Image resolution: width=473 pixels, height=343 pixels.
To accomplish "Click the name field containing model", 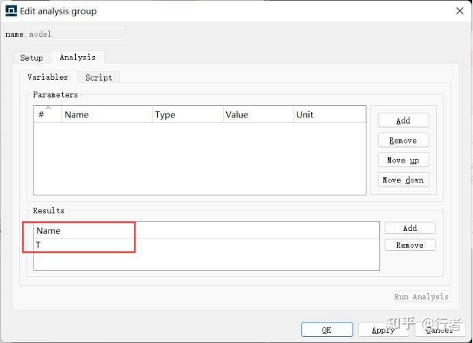I will (x=75, y=33).
